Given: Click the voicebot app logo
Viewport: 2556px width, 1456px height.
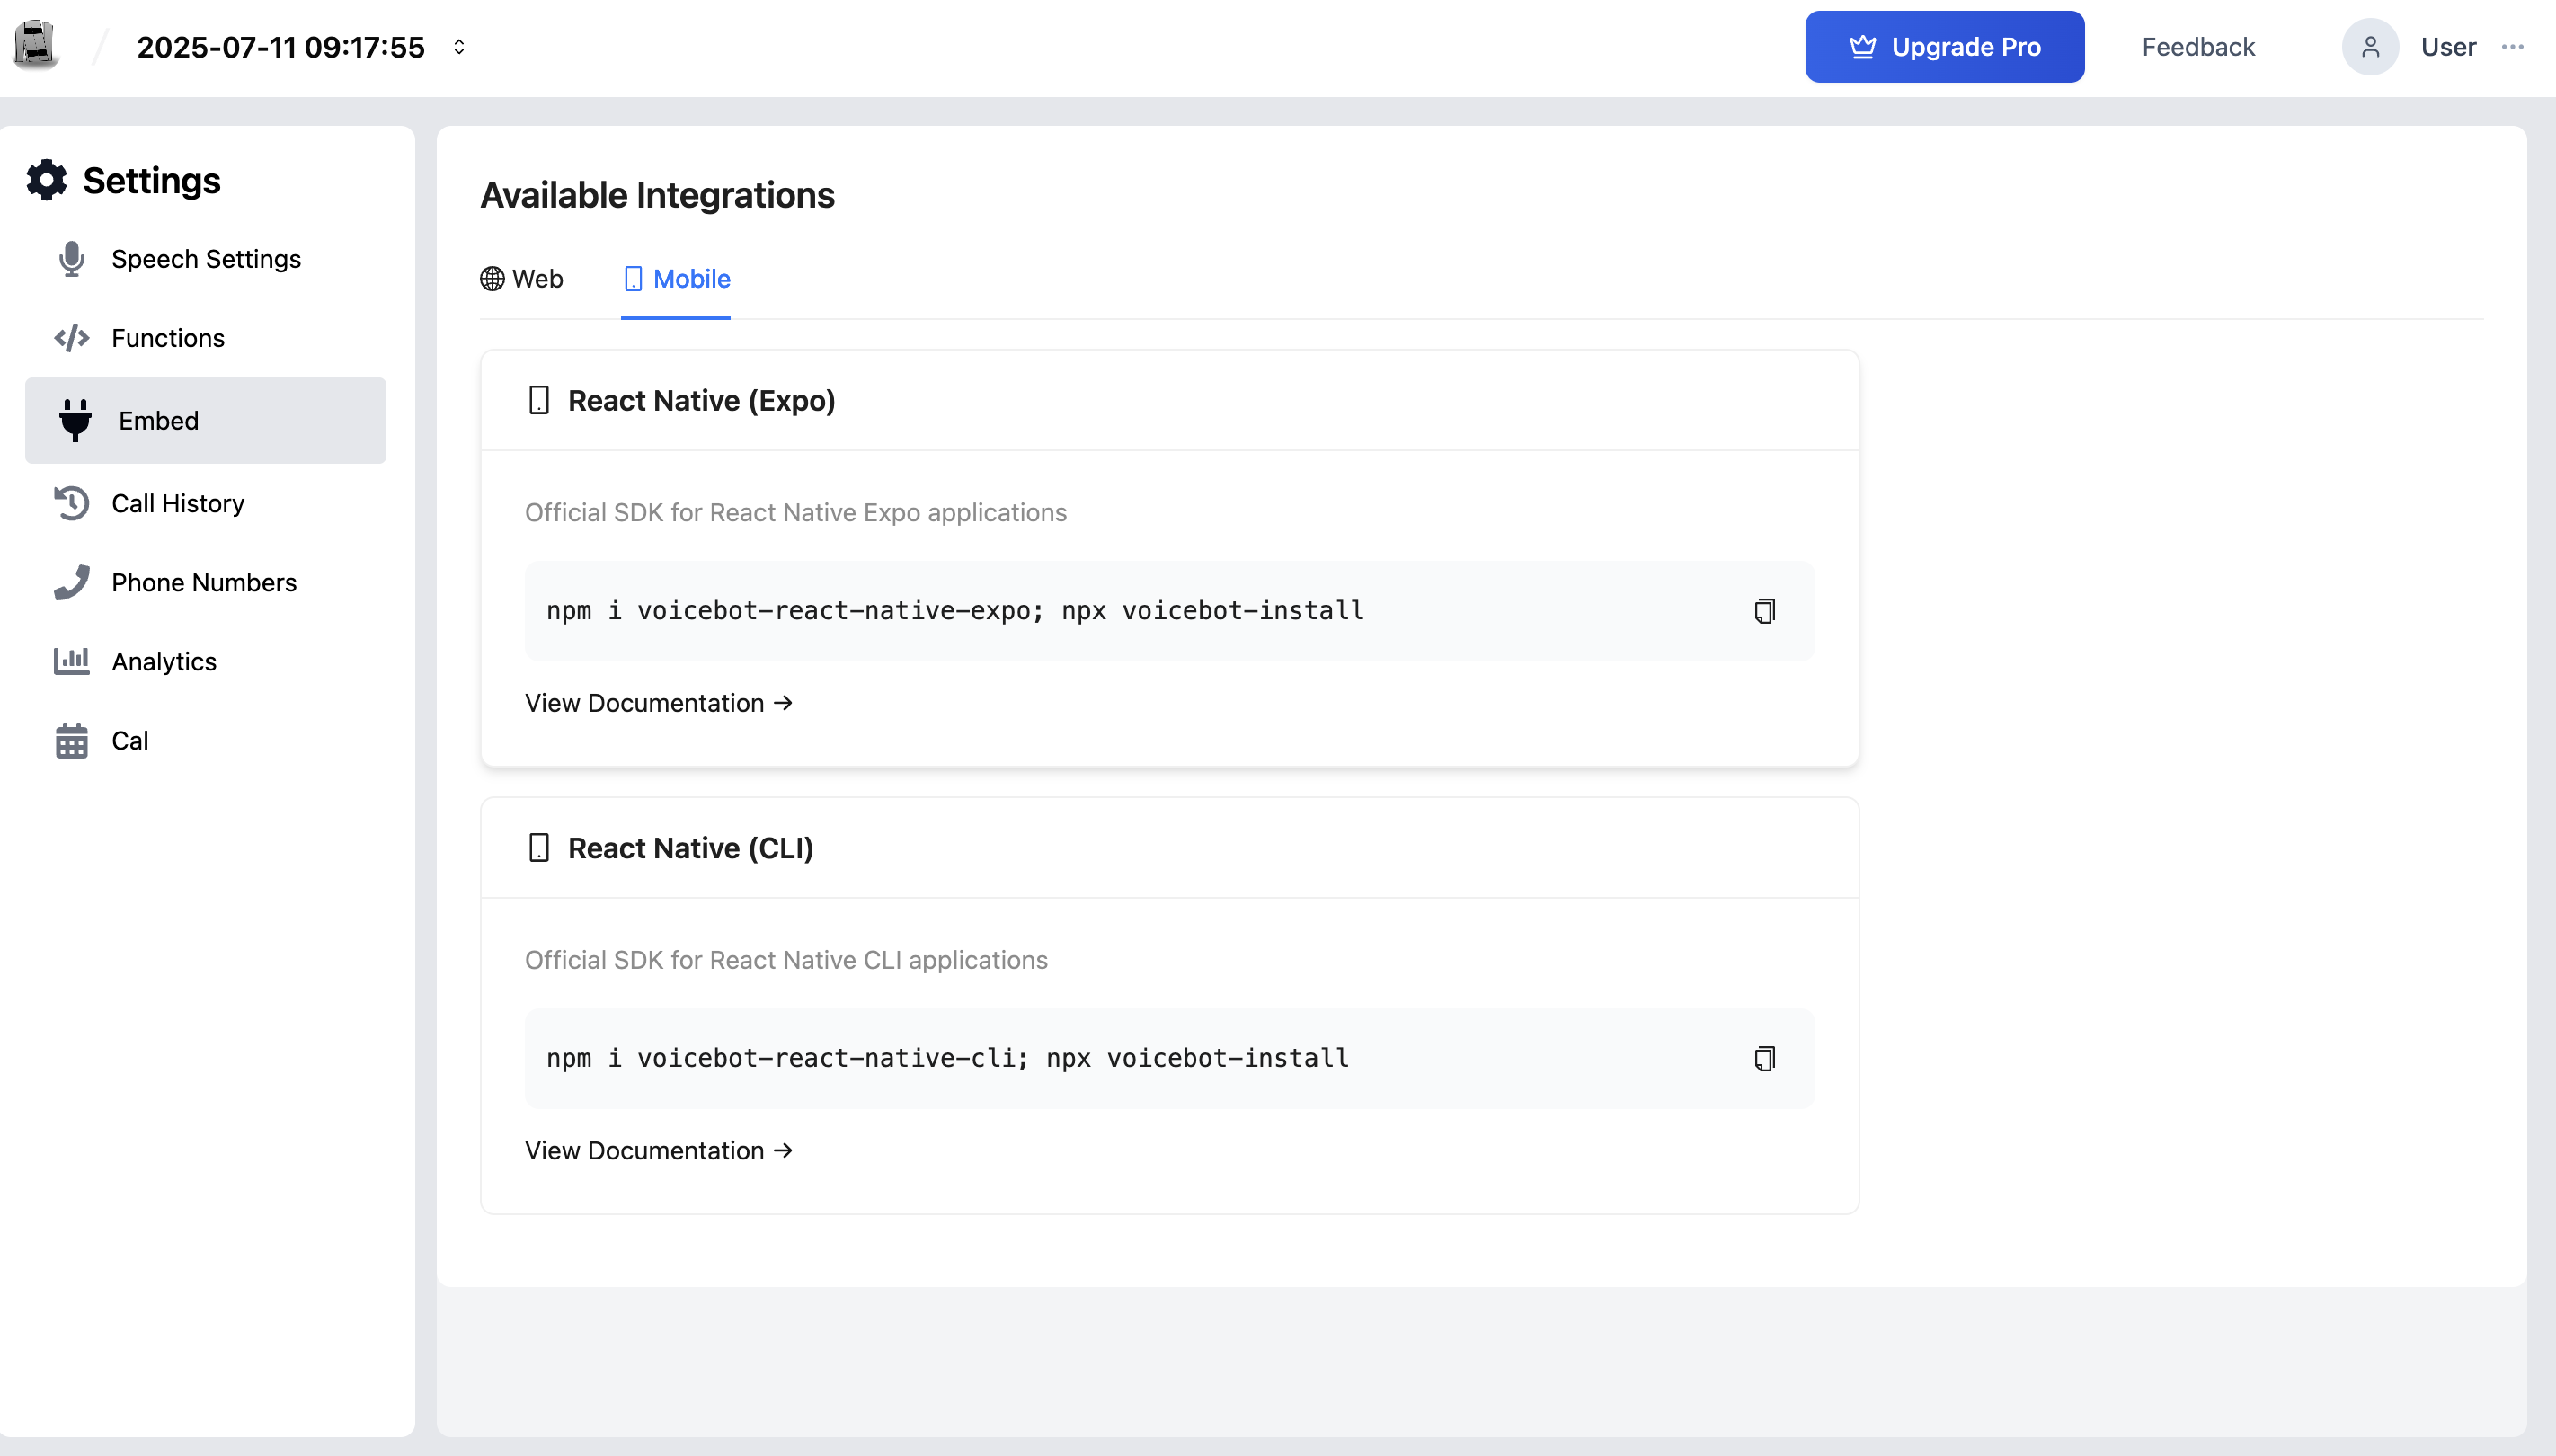Looking at the screenshot, I should pyautogui.click(x=36, y=46).
